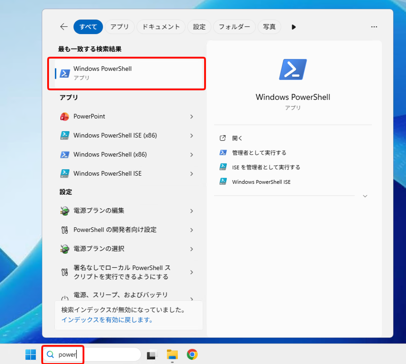This screenshot has height=364, width=406.
Task: Click the PowerPoint app icon
Action: click(x=64, y=117)
